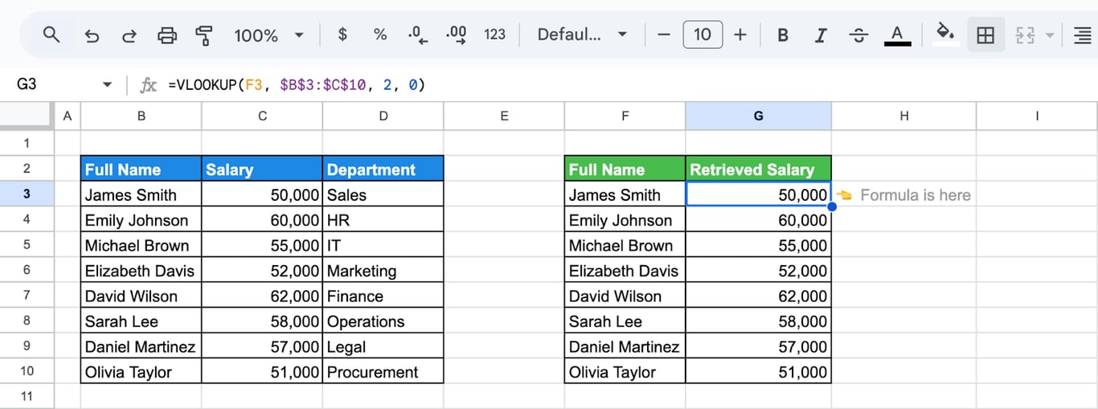Activate the paint format tool
1098x409 pixels.
pyautogui.click(x=204, y=35)
